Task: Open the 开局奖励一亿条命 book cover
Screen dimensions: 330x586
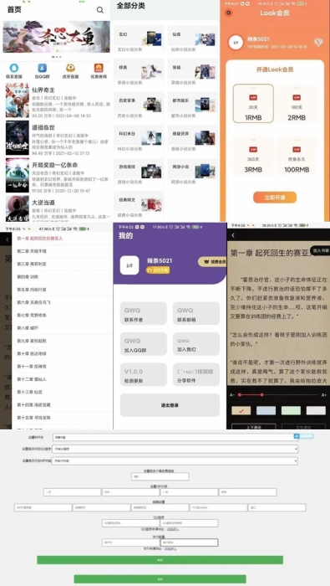Action: 18,175
